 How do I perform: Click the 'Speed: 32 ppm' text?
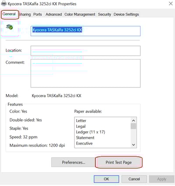(23, 137)
